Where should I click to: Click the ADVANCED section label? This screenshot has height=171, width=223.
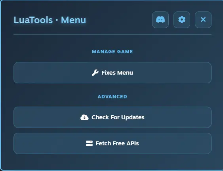point(112,97)
